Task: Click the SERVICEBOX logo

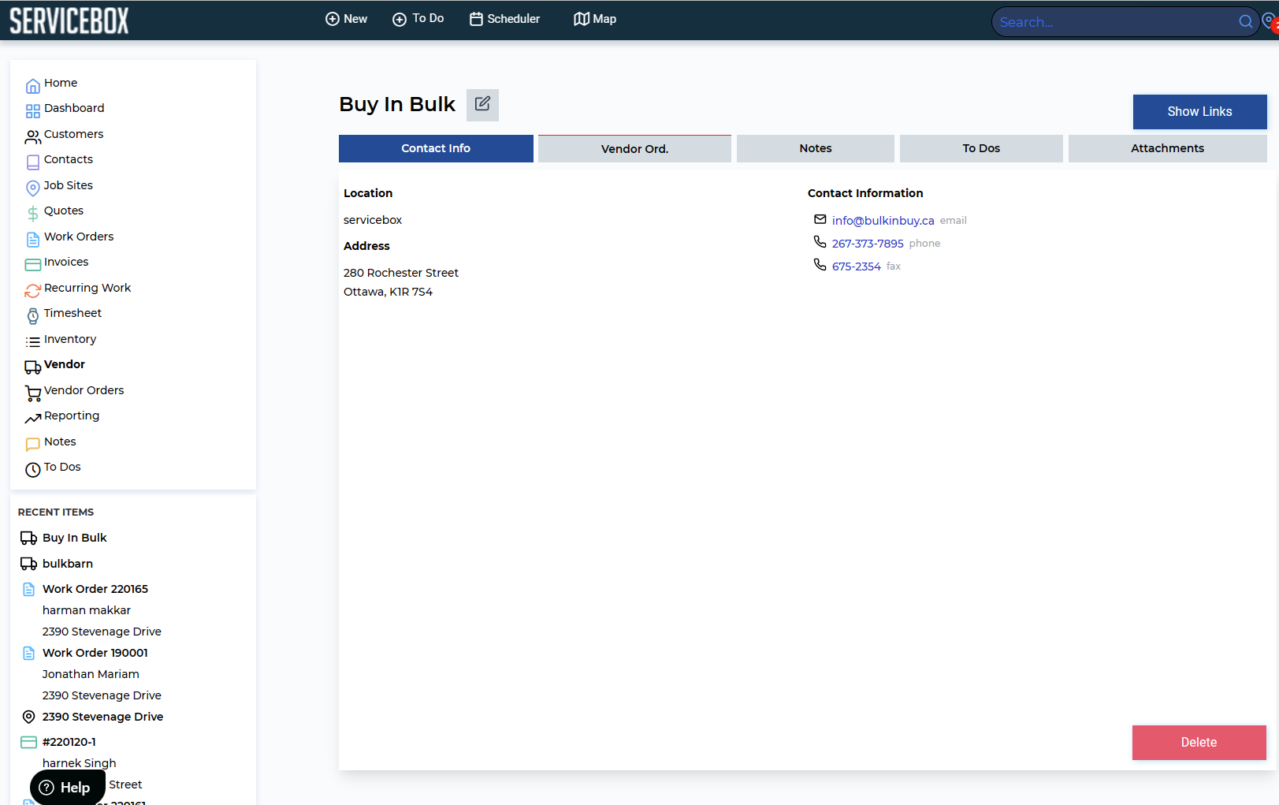Action: coord(69,20)
